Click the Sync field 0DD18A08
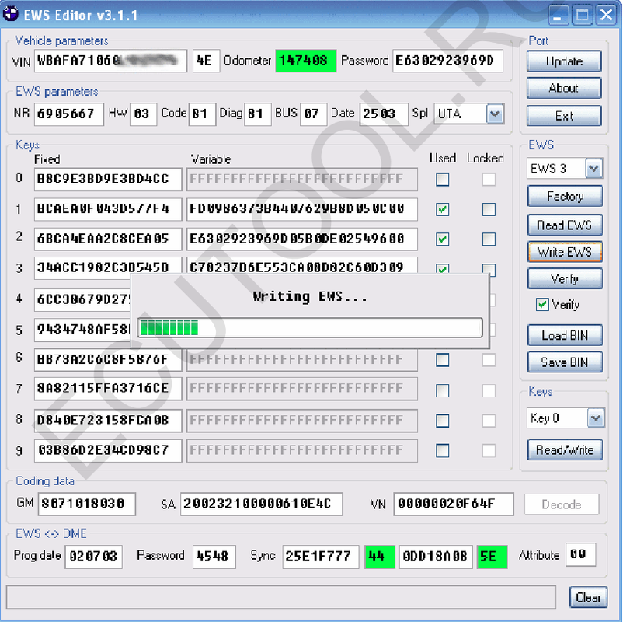The width and height of the screenshot is (623, 622). 436,556
